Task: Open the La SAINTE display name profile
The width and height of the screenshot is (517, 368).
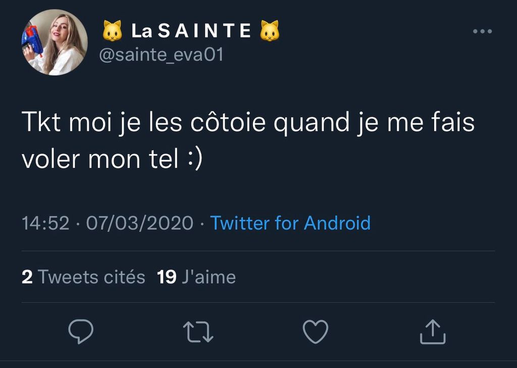Action: tap(191, 31)
